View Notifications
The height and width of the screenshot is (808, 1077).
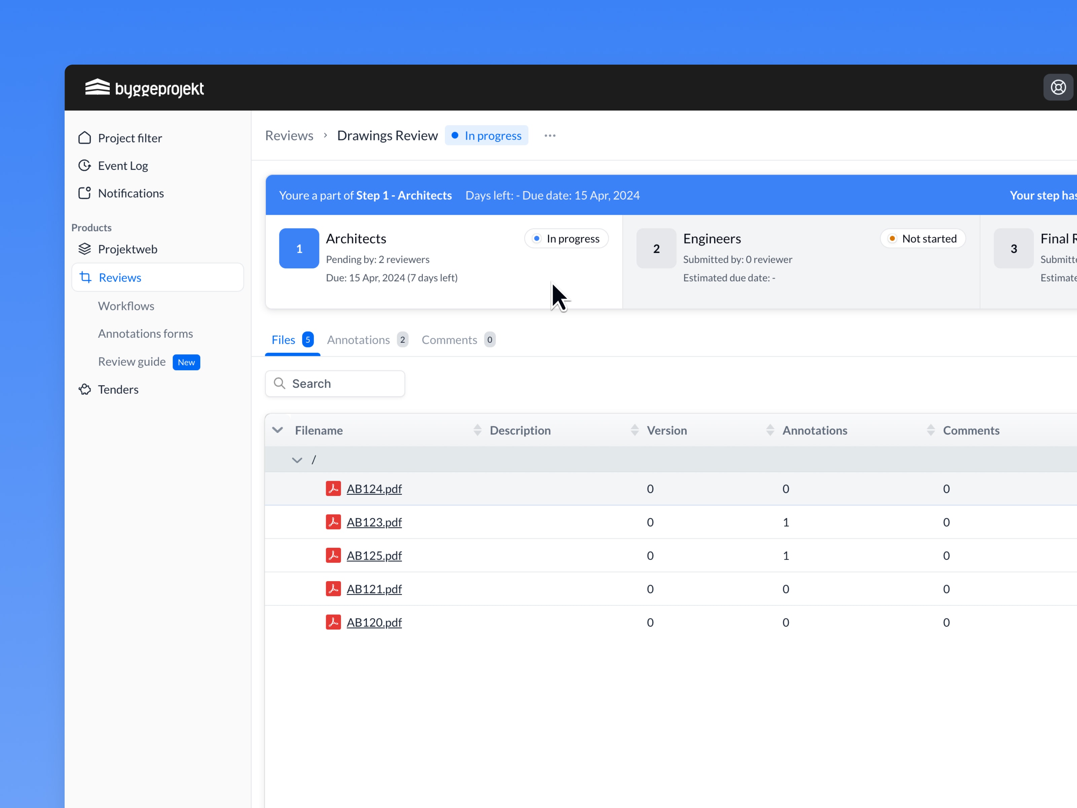131,193
